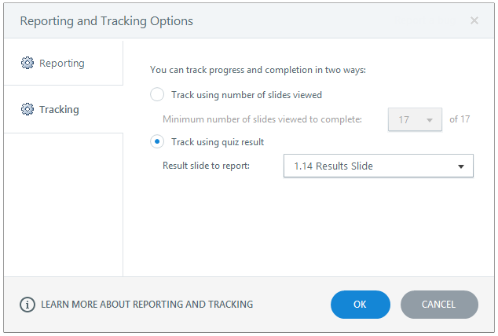The image size is (498, 336).
Task: Select Track using quiz result radio button
Action: 157,141
